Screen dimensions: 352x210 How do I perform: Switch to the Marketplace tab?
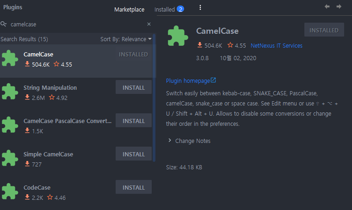click(130, 9)
